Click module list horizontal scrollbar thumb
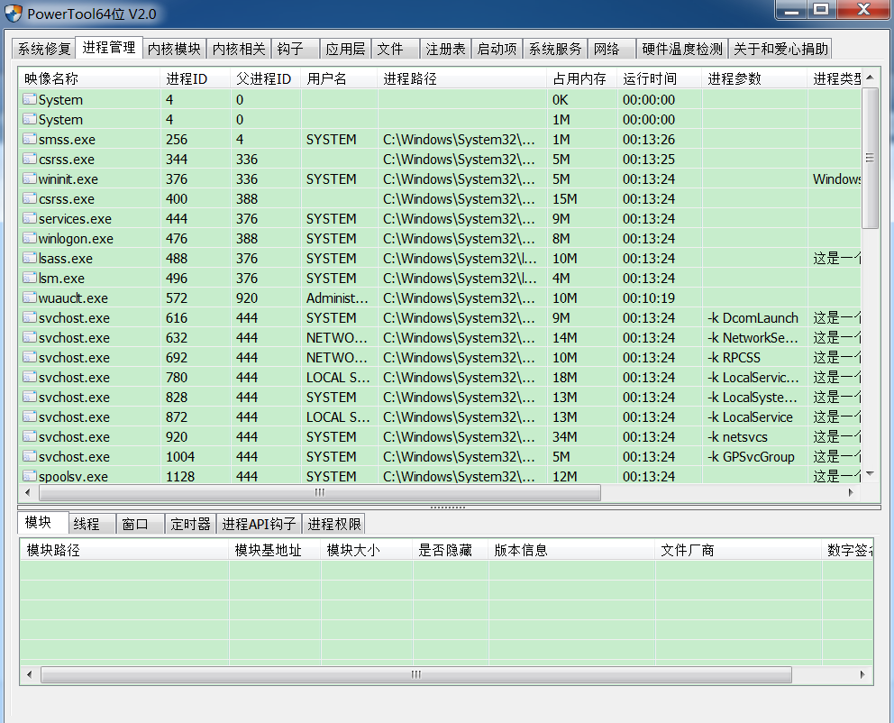The width and height of the screenshot is (894, 723). 416,674
